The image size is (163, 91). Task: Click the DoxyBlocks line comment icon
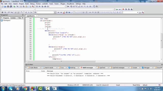(x=12, y=12)
